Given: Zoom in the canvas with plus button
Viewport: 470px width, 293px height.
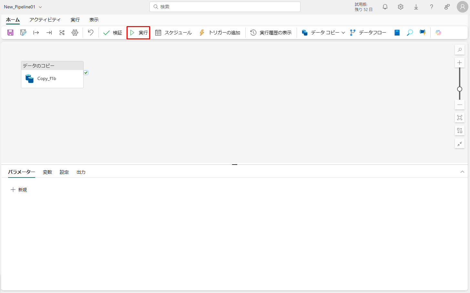Looking at the screenshot, I should click(x=460, y=63).
